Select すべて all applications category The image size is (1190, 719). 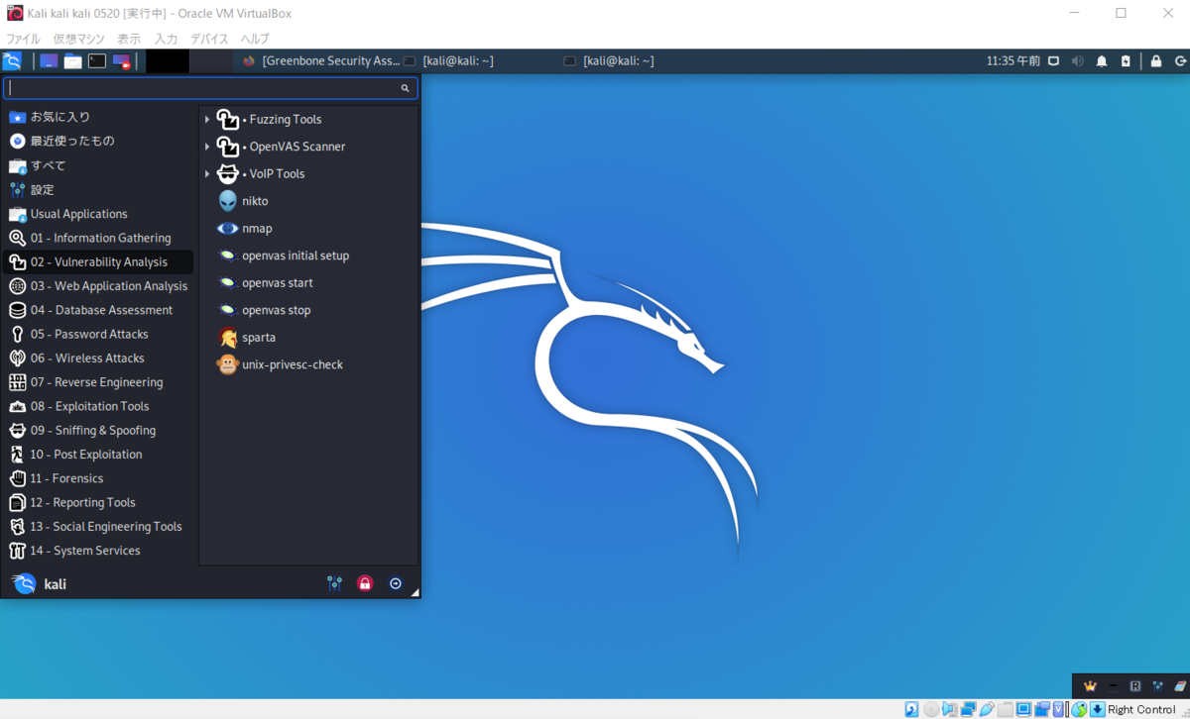point(99,165)
